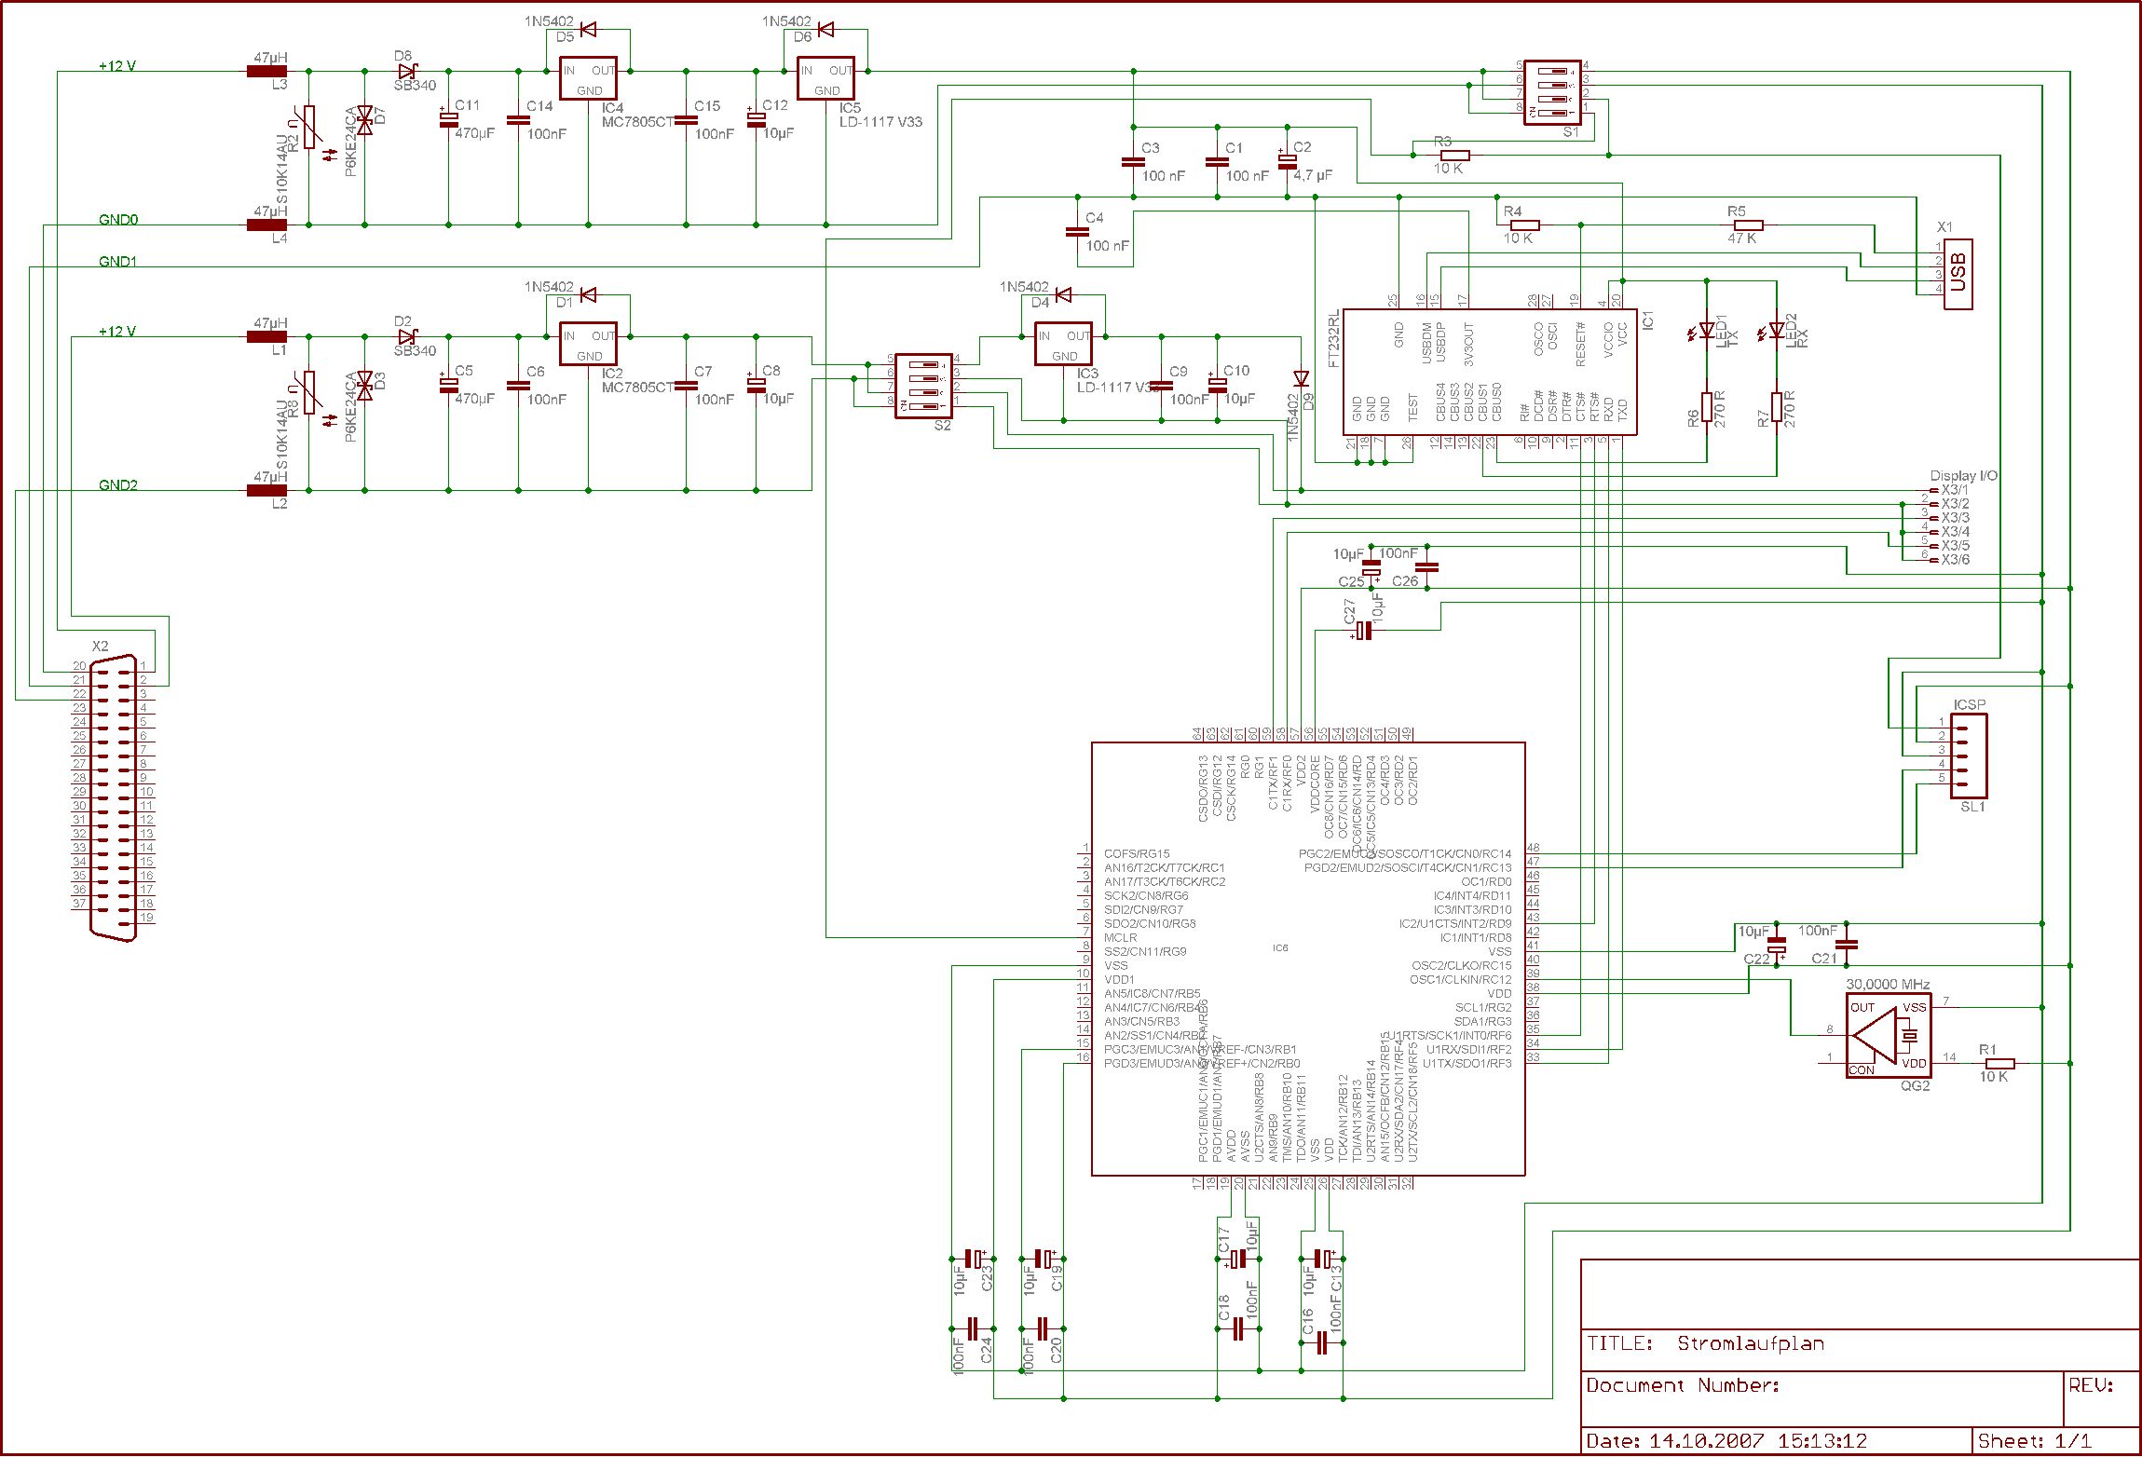Screen dimensions: 2142x1457
Task: Select the LED1 TX symbol
Action: tap(1707, 331)
